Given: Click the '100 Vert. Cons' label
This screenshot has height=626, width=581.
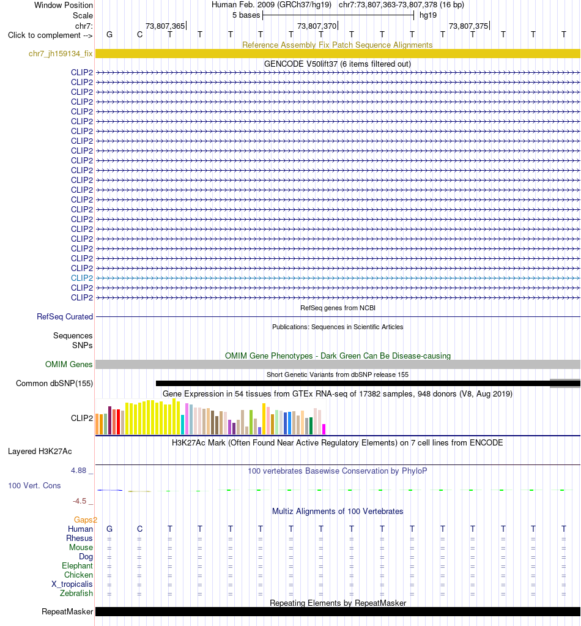Looking at the screenshot, I should (x=34, y=485).
